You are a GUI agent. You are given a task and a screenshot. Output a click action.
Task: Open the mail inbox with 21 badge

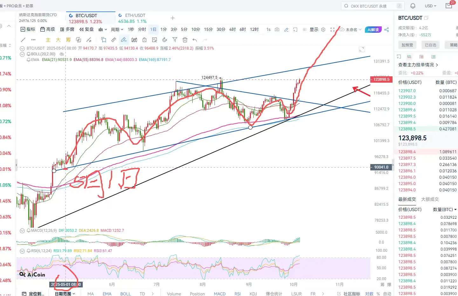click(449, 5)
